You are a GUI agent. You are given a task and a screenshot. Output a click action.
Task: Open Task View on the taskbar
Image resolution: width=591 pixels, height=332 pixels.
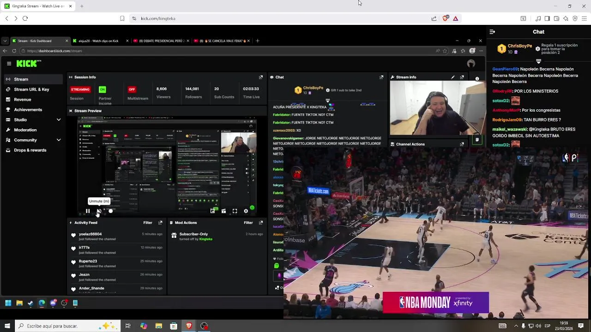pyautogui.click(x=128, y=326)
